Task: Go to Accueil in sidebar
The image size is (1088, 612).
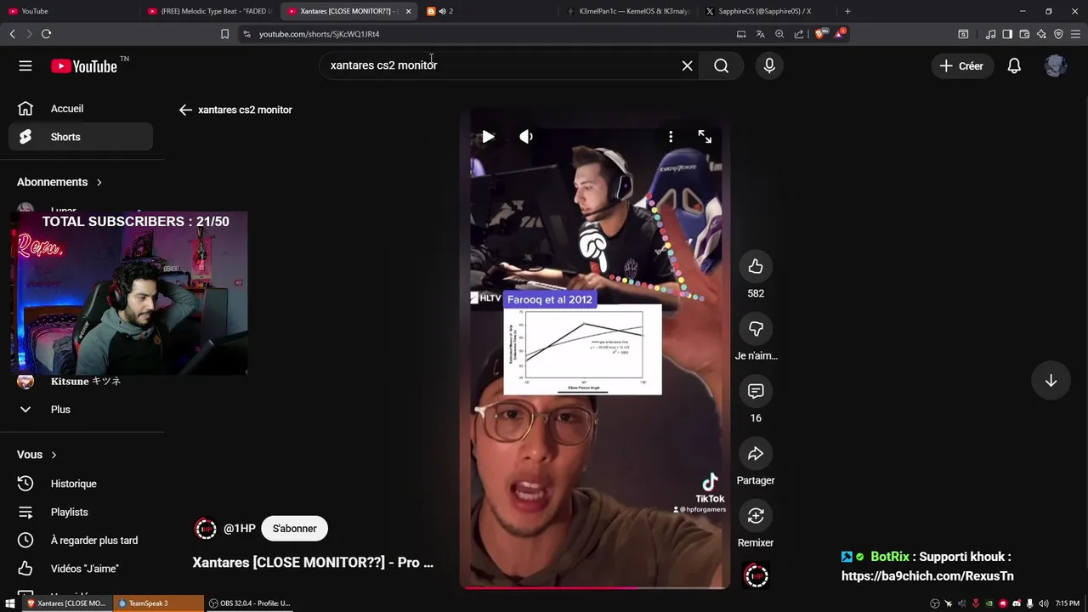Action: pos(81,109)
